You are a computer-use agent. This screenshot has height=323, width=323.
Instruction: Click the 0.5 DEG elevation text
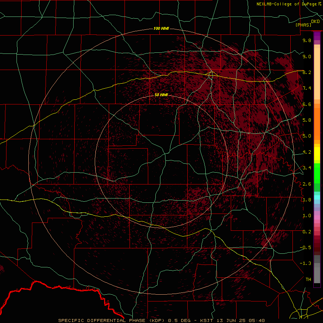179,320
